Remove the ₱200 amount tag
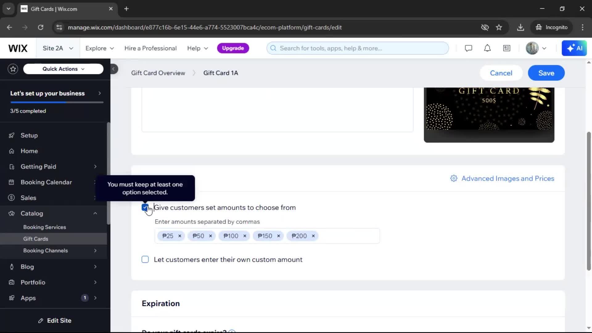Screen dimensions: 592x333 [313, 236]
